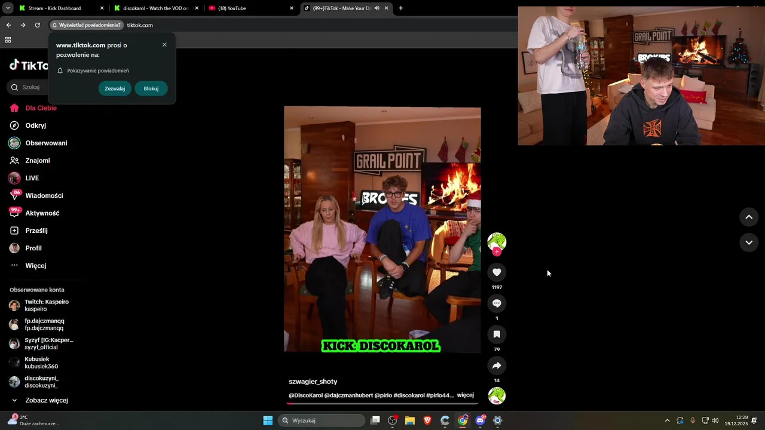Viewport: 765px width, 430px height.
Task: Follow creator via plus badge
Action: (x=497, y=252)
